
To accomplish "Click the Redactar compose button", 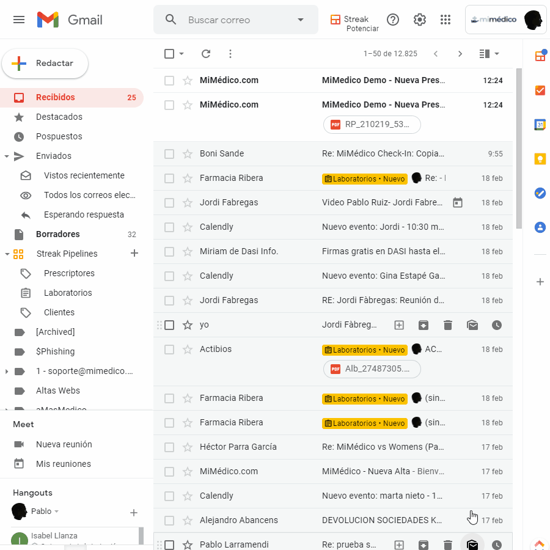I will pos(45,64).
